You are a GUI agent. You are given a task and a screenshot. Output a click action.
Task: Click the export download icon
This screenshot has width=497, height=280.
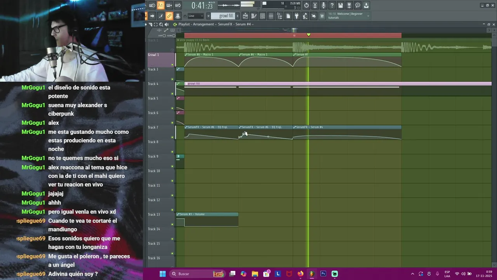pyautogui.click(x=366, y=5)
